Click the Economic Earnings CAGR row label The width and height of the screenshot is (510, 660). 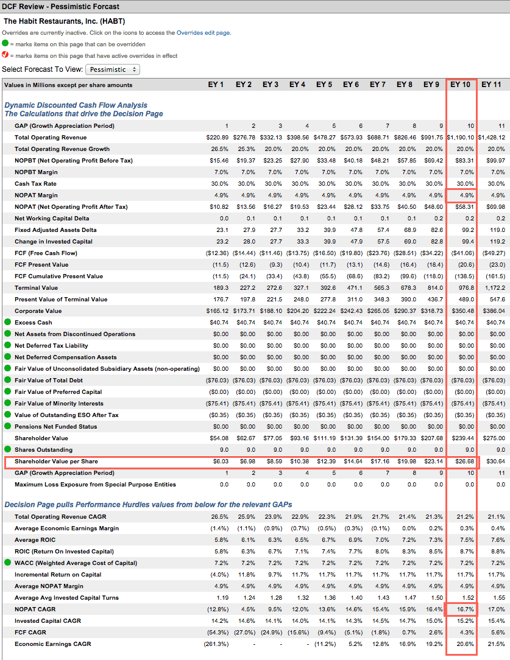click(52, 644)
